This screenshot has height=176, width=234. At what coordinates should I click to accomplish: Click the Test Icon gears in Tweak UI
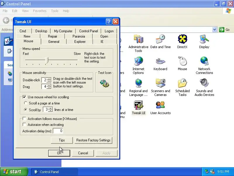tap(104, 83)
